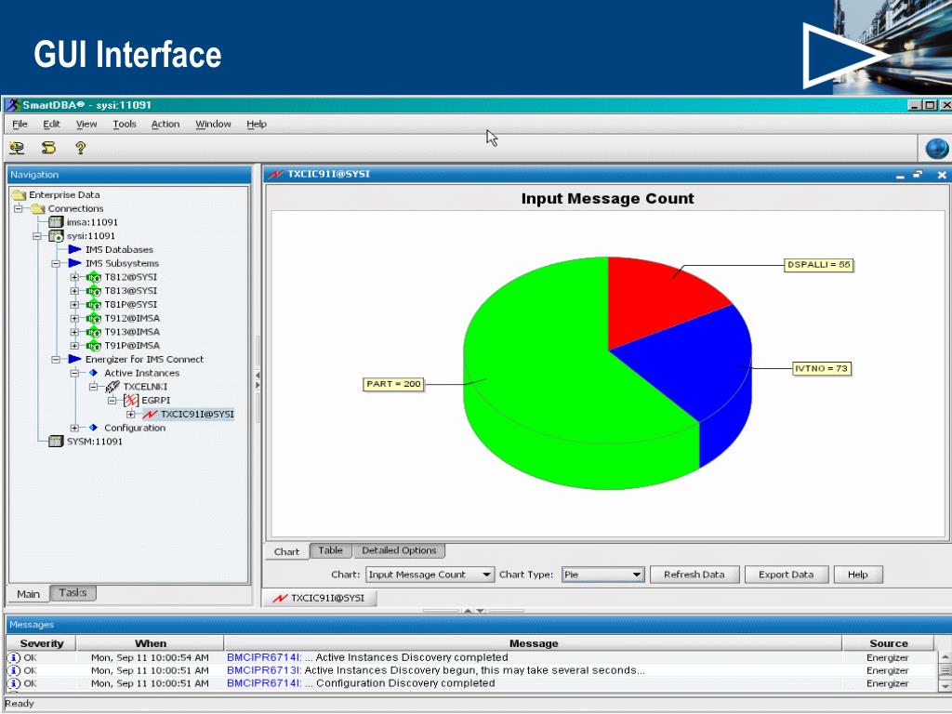The width and height of the screenshot is (952, 714).
Task: Click the Active Instances diamond icon
Action: pos(93,373)
